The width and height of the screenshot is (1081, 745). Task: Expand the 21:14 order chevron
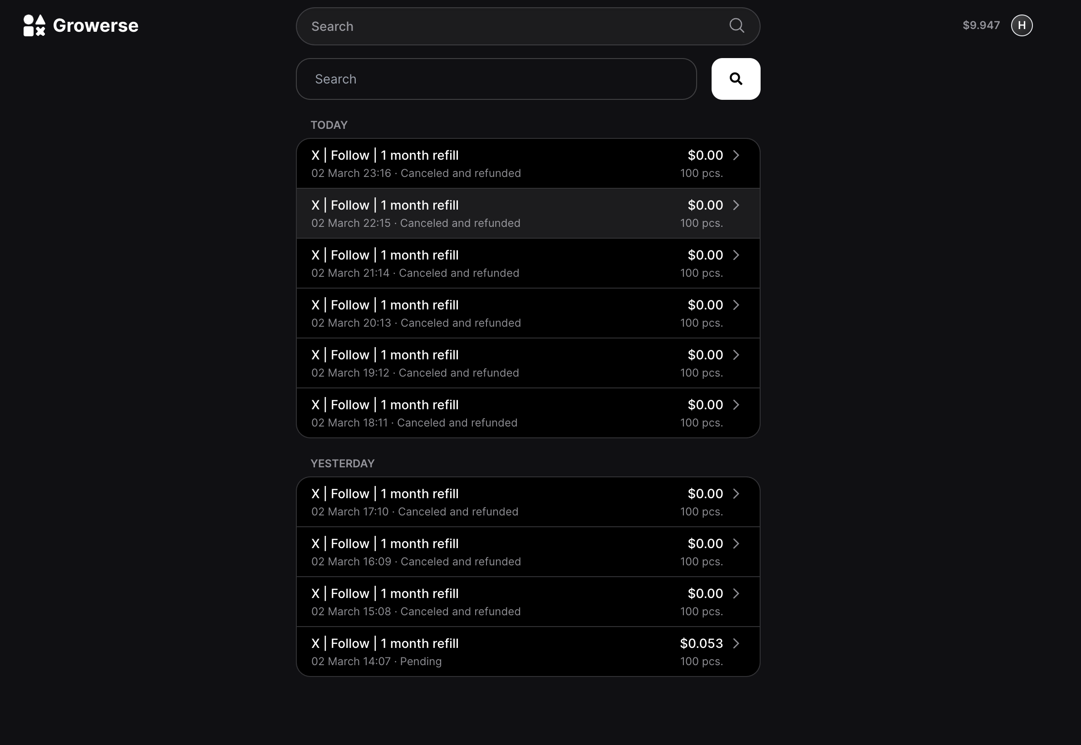(x=736, y=255)
